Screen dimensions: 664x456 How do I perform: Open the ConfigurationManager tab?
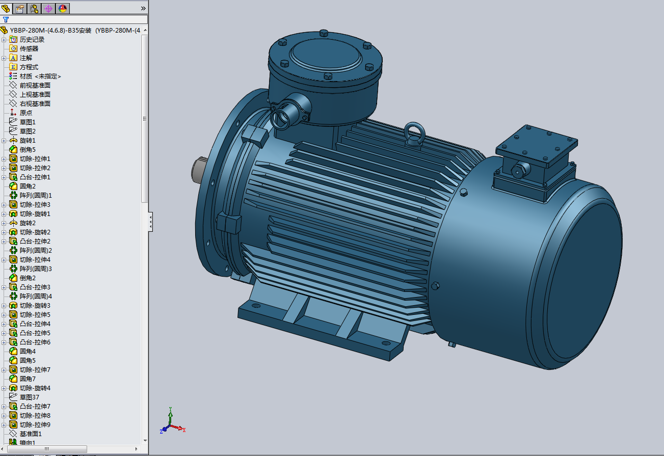[35, 8]
